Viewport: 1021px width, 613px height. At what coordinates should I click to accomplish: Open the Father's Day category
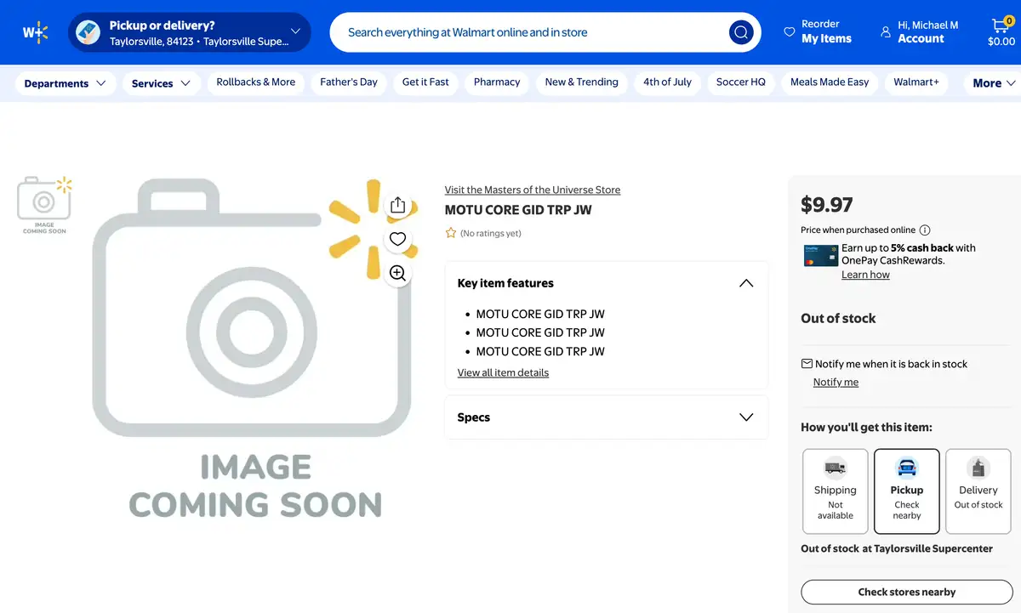pos(349,82)
